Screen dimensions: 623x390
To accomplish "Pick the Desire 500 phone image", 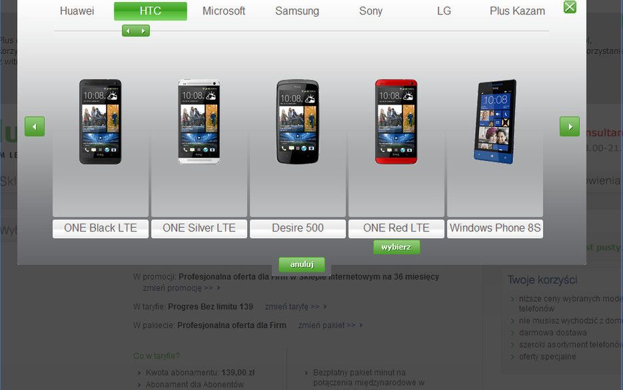I will click(298, 122).
